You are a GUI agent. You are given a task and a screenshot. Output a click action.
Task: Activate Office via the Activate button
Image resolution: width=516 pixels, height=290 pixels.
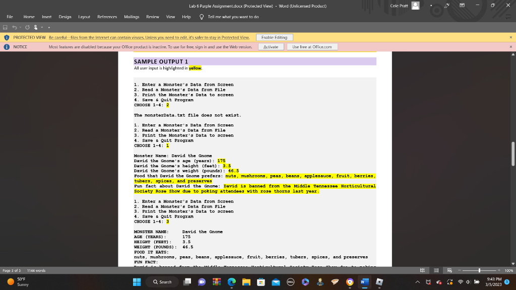click(271, 46)
